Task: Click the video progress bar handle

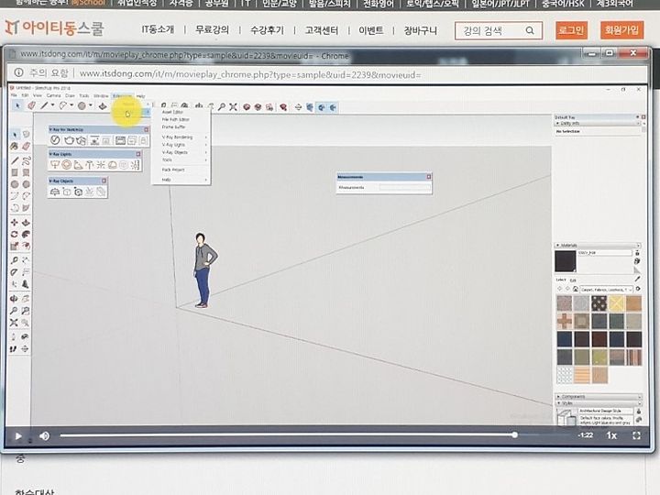Action: (x=514, y=435)
